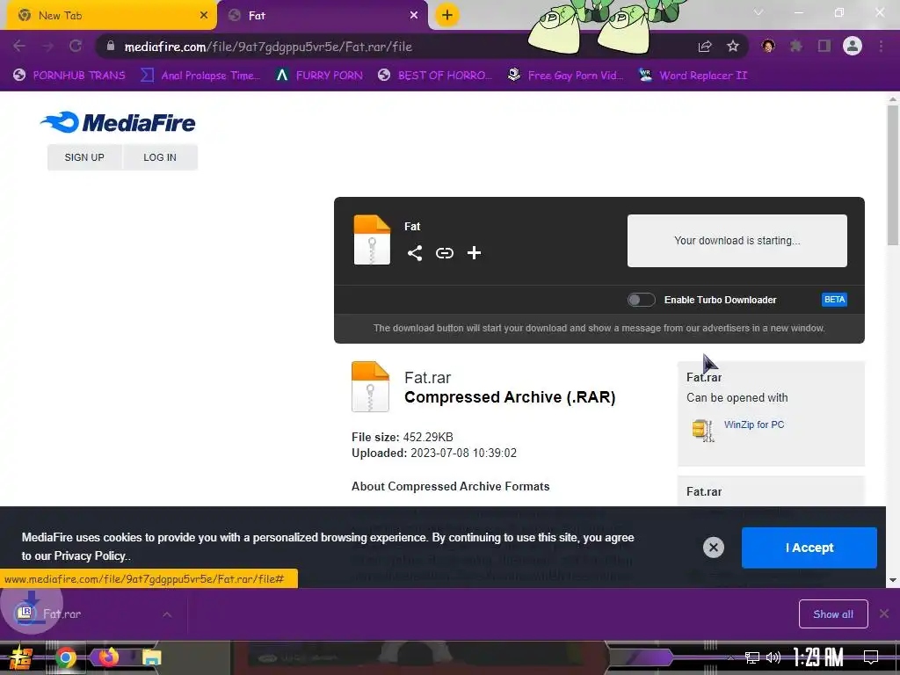Click the SIGN UP button
900x675 pixels.
pos(84,157)
